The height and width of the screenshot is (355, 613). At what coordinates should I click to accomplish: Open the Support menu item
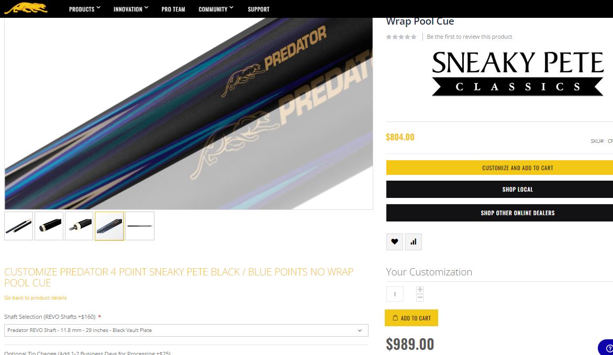coord(259,9)
